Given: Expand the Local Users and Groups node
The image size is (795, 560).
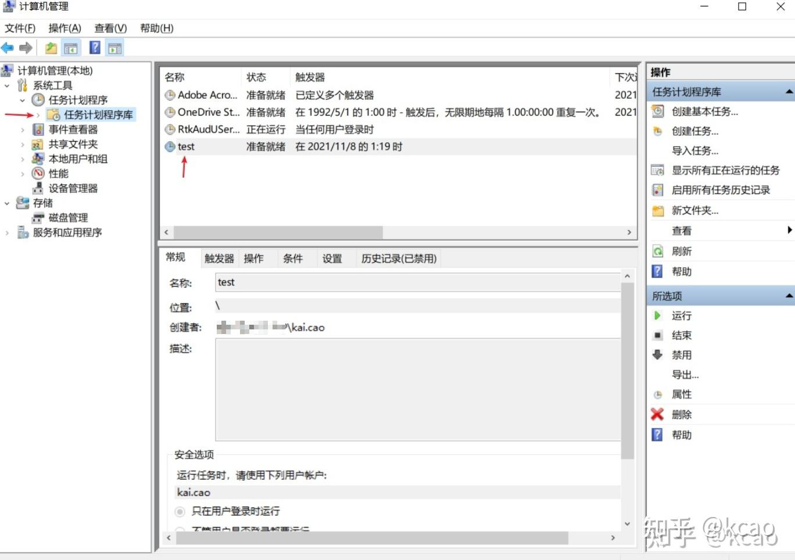Looking at the screenshot, I should point(23,159).
